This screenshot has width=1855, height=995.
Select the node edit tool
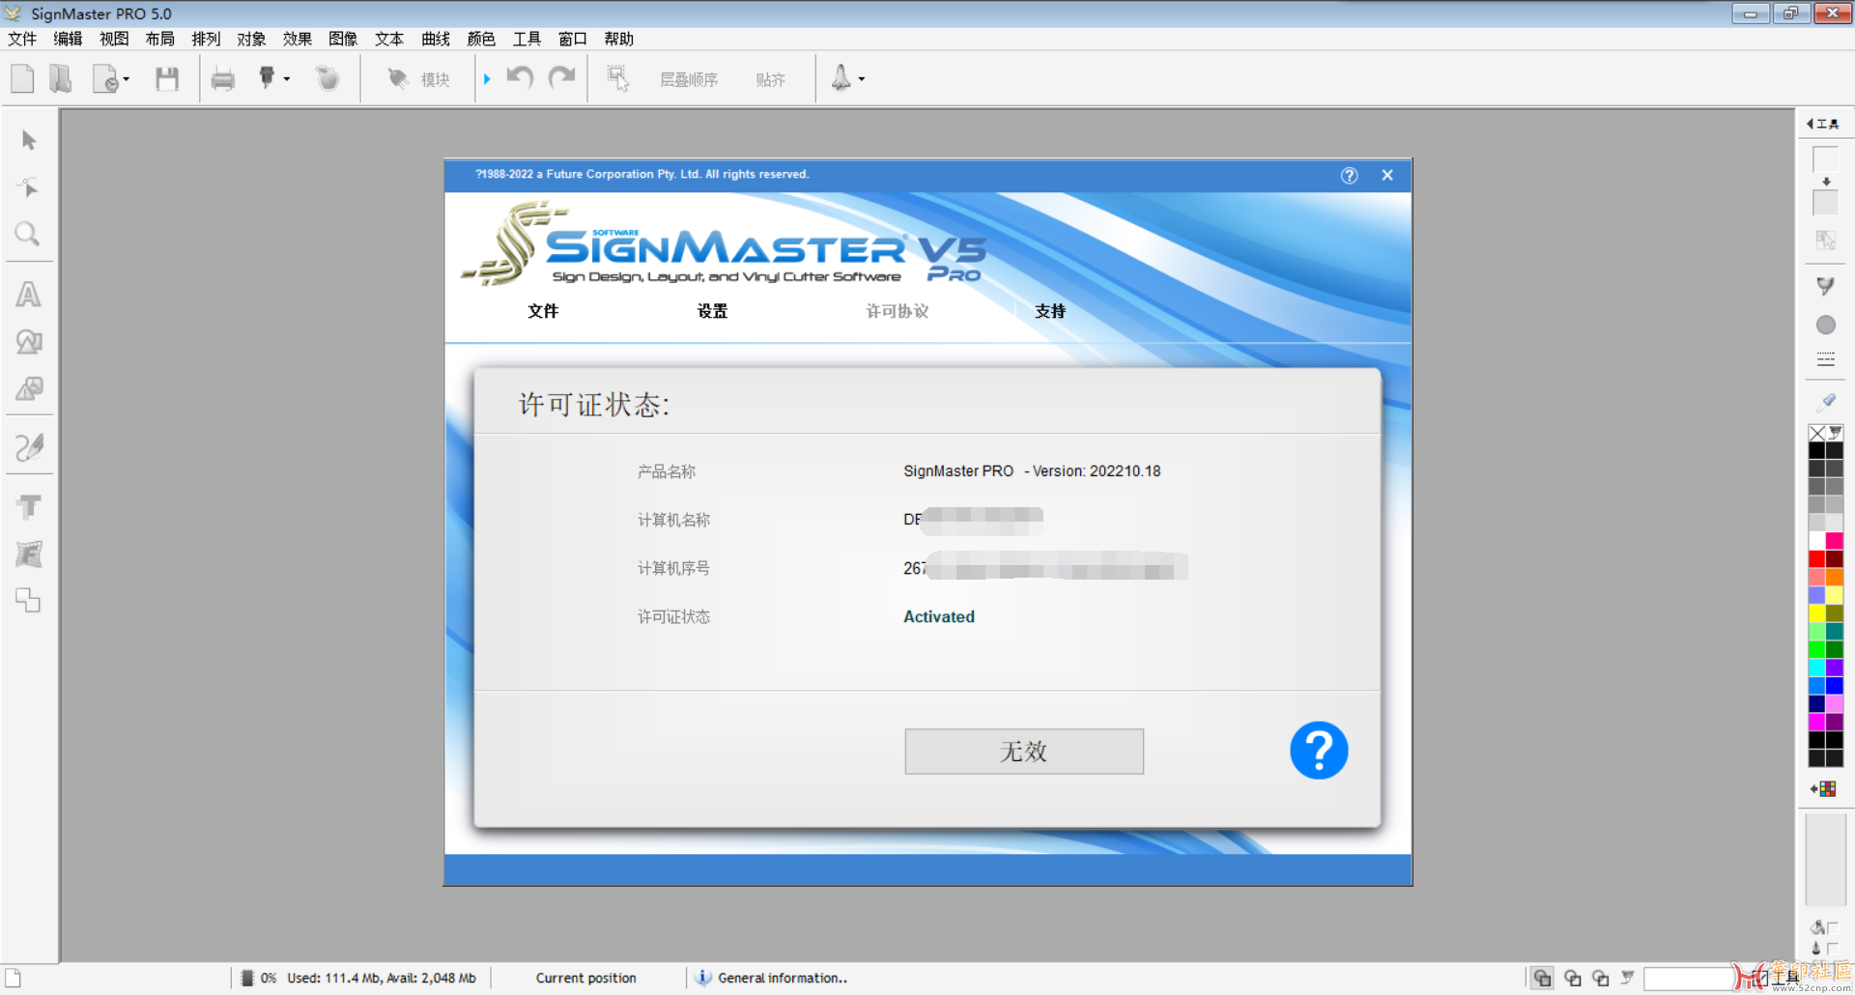[x=29, y=187]
